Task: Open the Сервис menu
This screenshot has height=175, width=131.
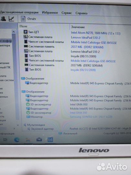Action: click(67, 13)
